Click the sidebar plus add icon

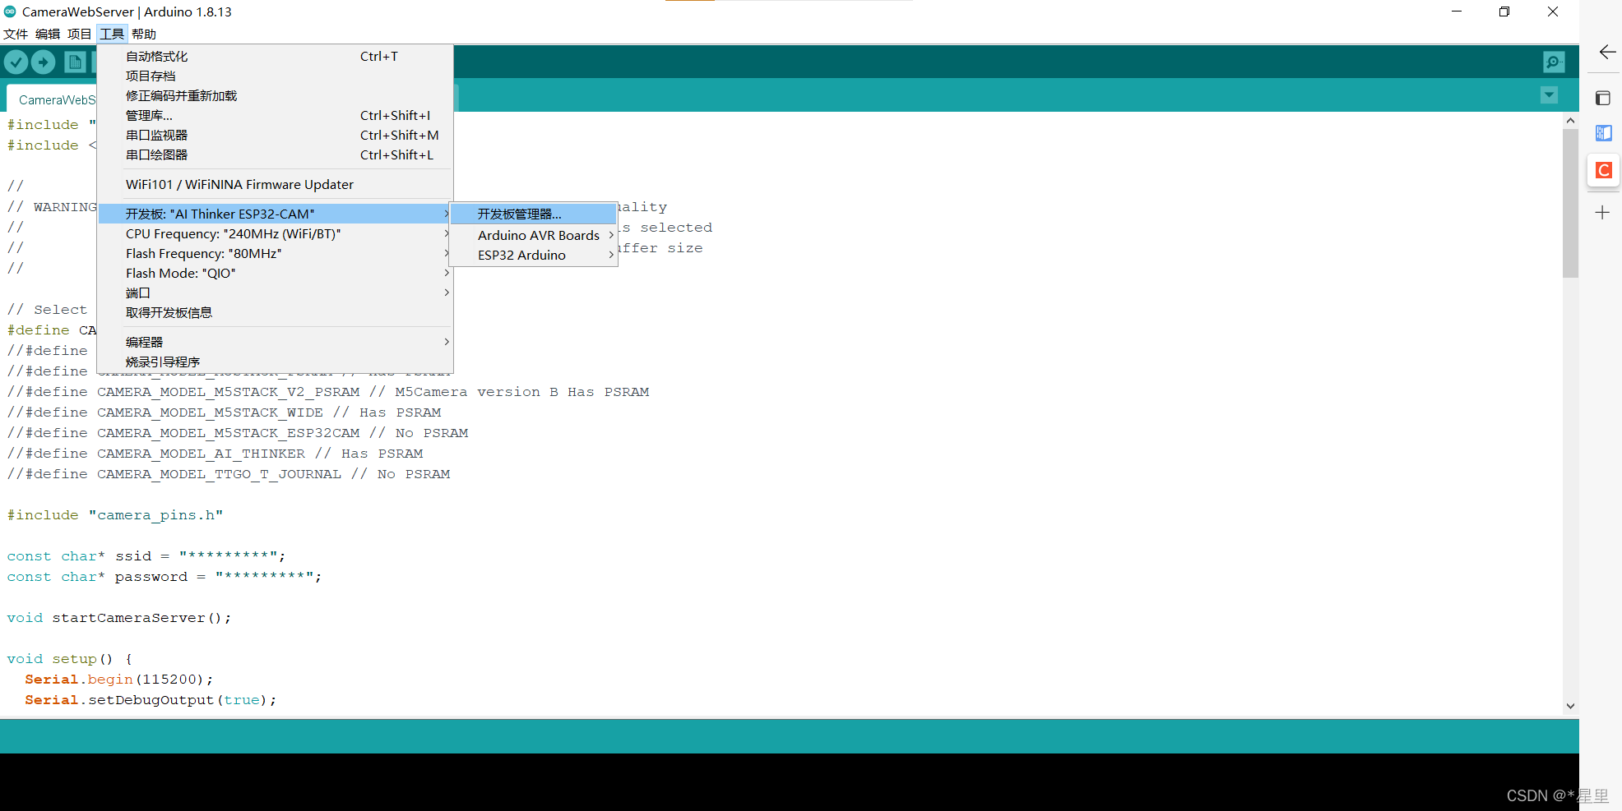[1602, 213]
